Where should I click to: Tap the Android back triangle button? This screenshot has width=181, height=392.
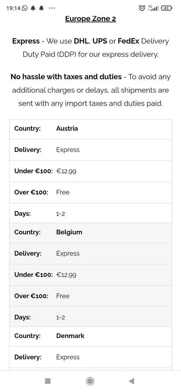[x=132, y=381]
